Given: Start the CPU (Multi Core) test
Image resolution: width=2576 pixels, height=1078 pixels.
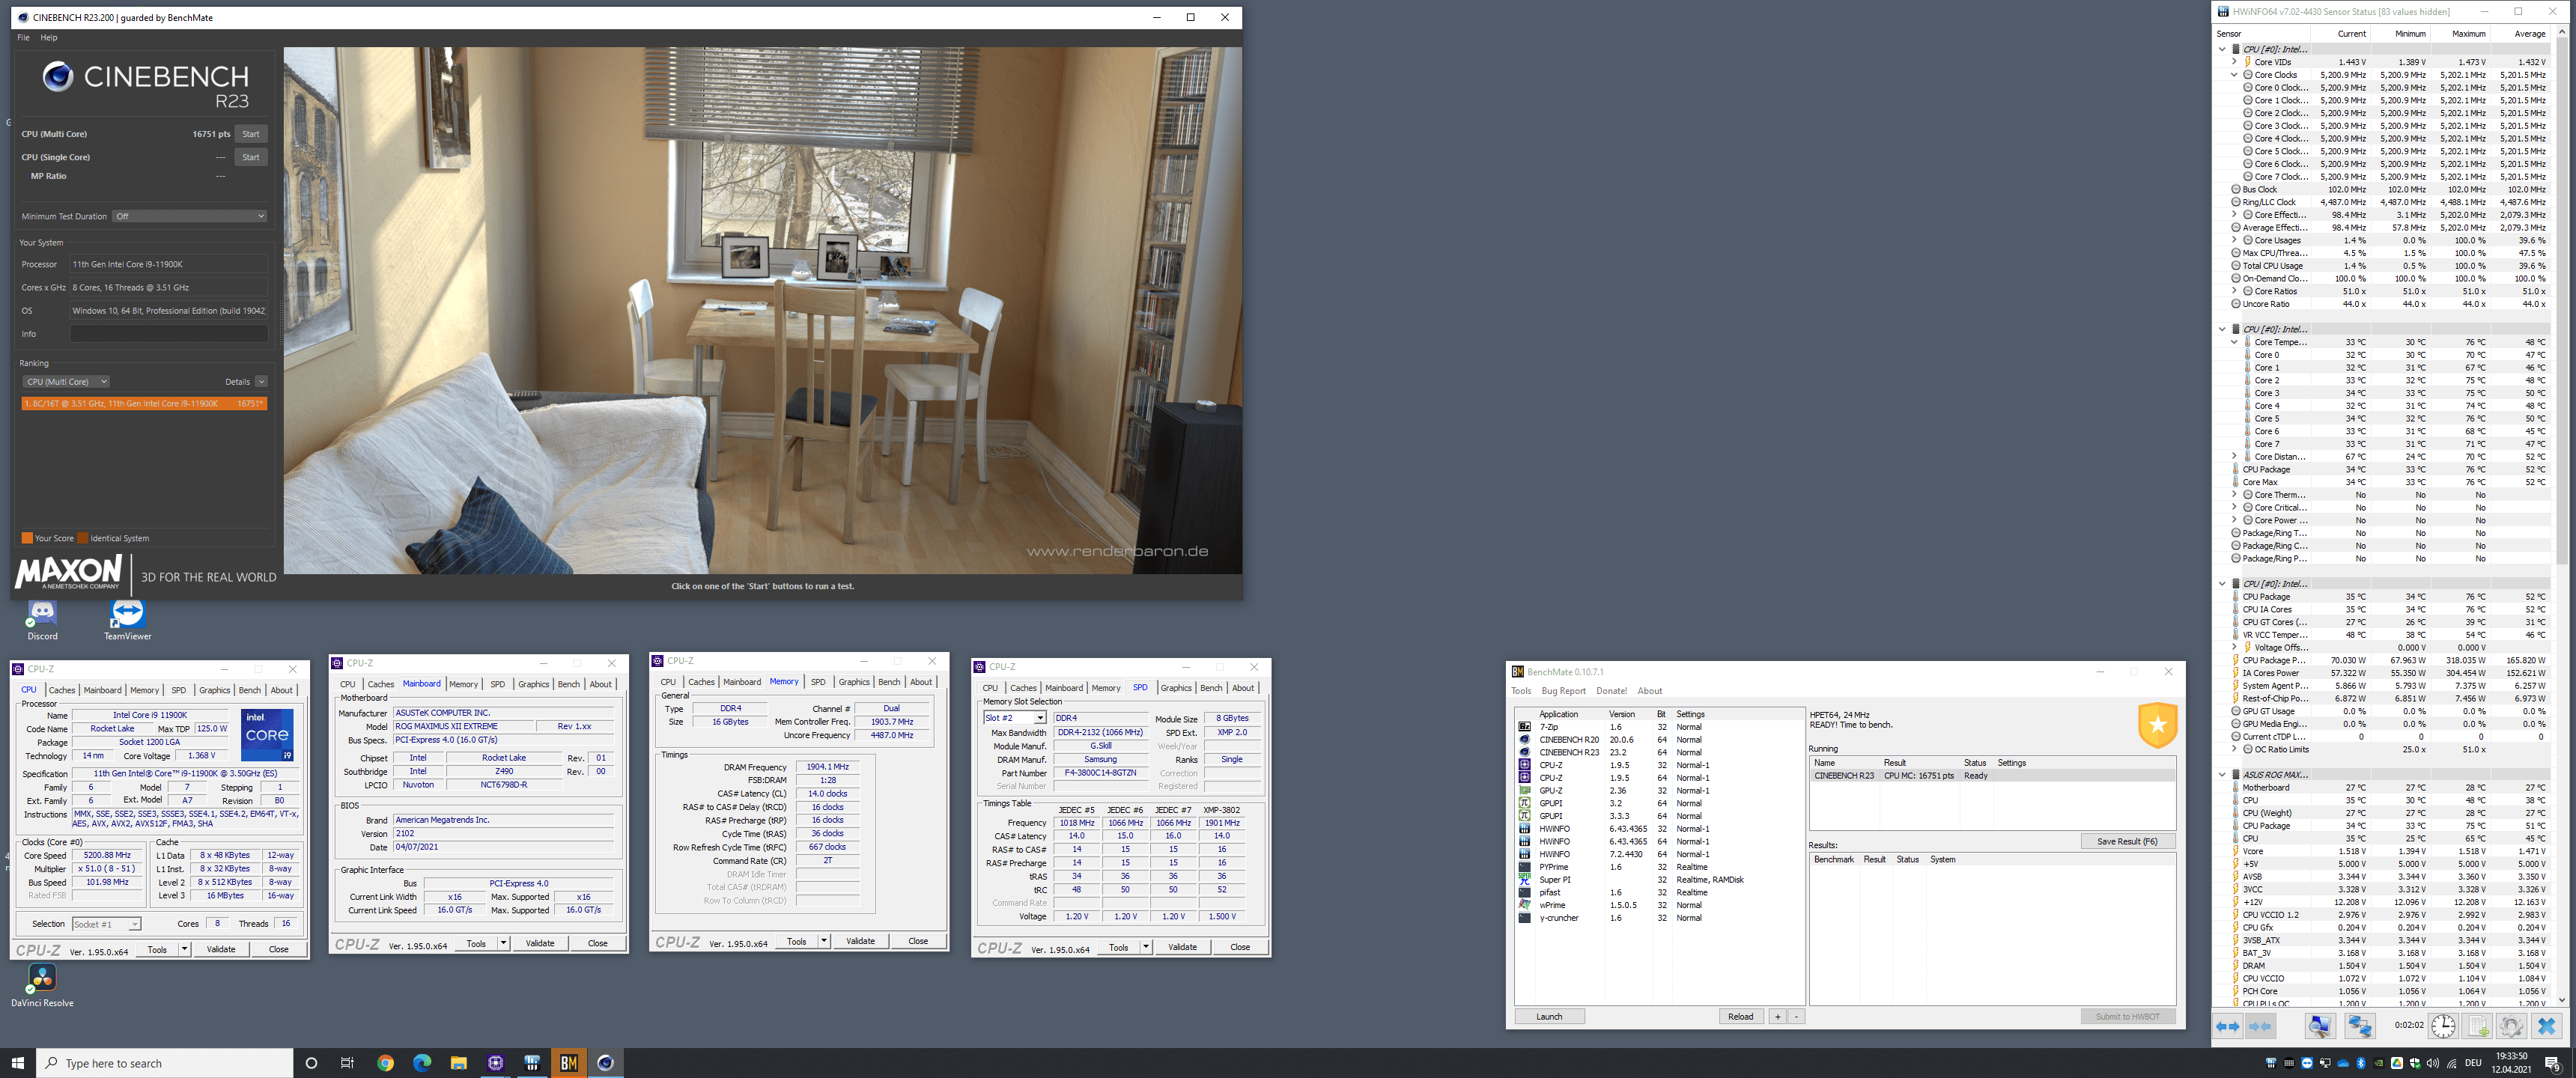Looking at the screenshot, I should coord(251,134).
